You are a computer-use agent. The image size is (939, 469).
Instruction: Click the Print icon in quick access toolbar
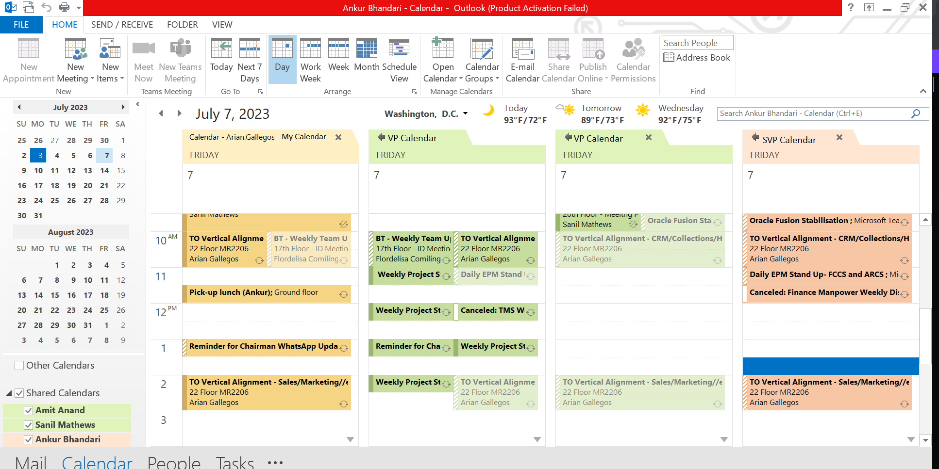point(64,7)
